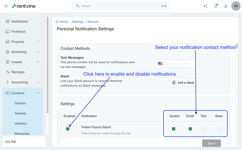Image resolution: width=242 pixels, height=150 pixels.
Task: Click the Rentvine logo
Action: [x=24, y=6]
